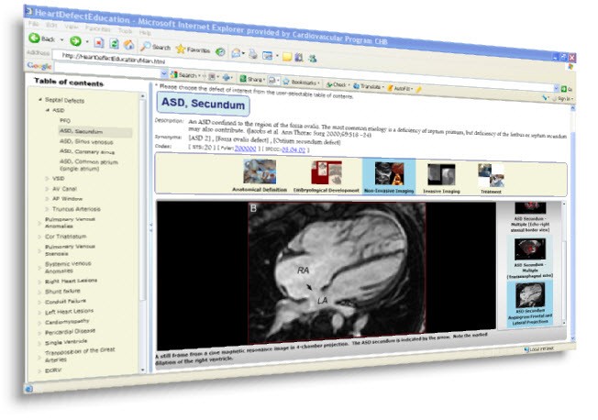Expand Right Heart Lesions tree node
This screenshot has width=598, height=420.
(x=39, y=282)
